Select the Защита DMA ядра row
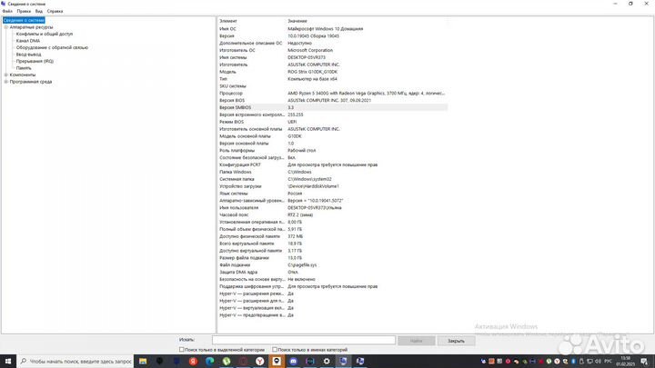The image size is (655, 368). (x=333, y=272)
